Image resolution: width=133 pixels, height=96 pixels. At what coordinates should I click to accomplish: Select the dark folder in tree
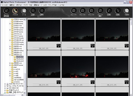15,67
